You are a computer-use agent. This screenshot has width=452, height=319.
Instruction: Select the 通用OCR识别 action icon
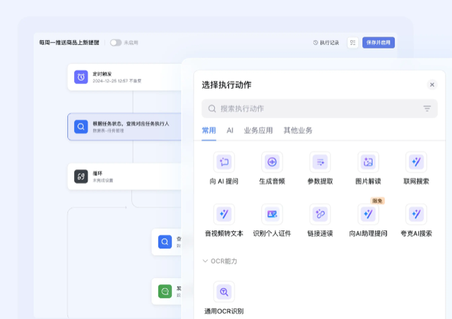[x=224, y=292]
